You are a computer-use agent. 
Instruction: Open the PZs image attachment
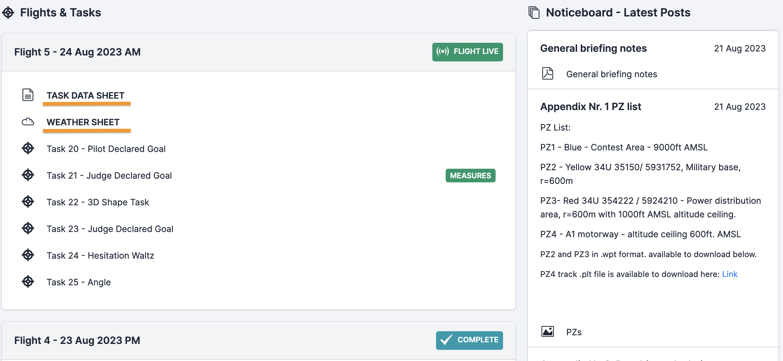[x=574, y=332]
